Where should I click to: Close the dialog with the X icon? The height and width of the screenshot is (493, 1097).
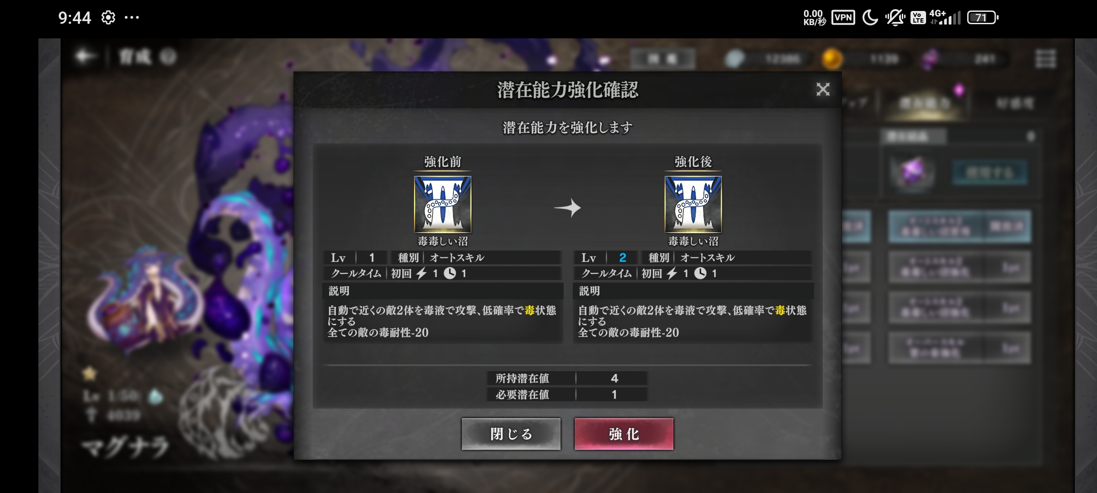(823, 89)
